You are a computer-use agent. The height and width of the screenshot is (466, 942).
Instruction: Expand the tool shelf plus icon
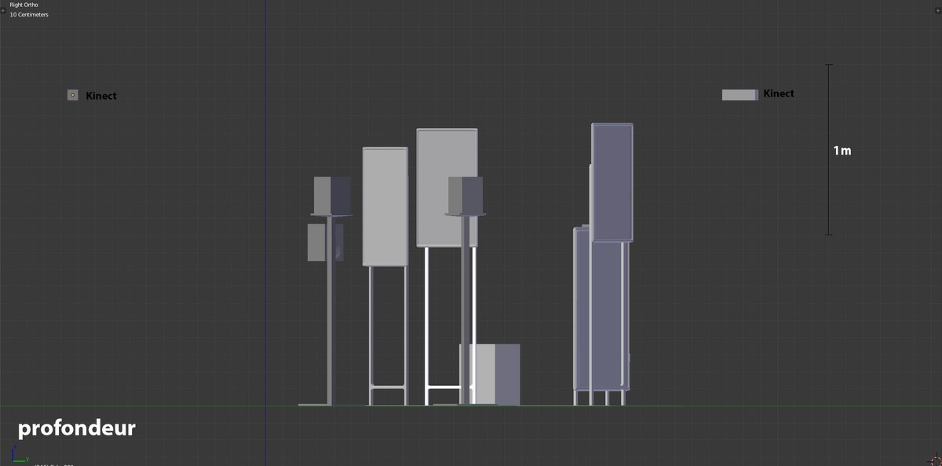pos(3,10)
